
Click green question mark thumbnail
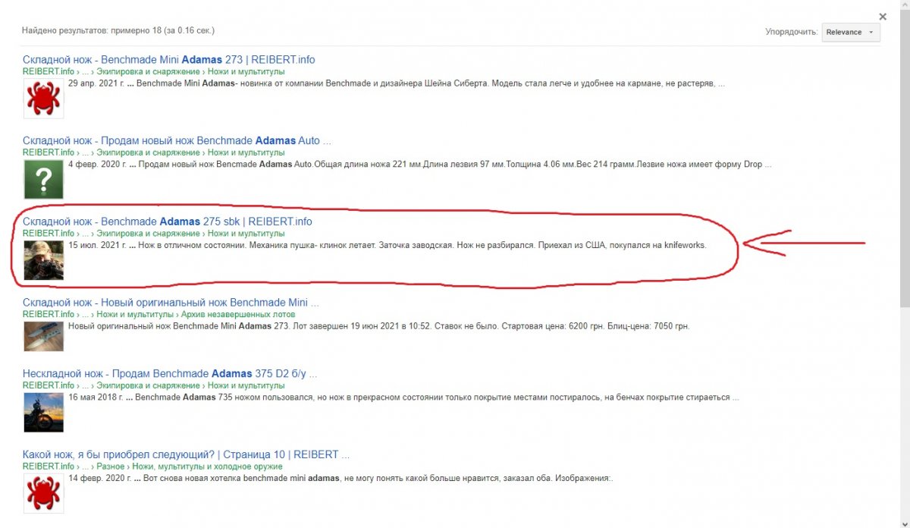click(x=43, y=179)
